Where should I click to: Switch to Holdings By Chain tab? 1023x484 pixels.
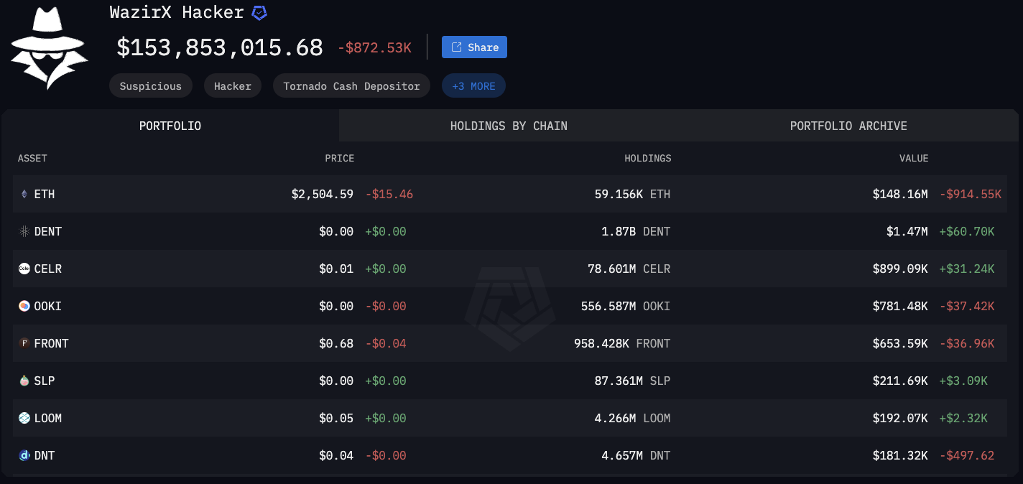509,126
